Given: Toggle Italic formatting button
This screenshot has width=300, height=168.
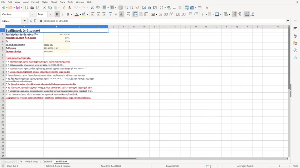Looking at the screenshot, I should click(63, 14).
